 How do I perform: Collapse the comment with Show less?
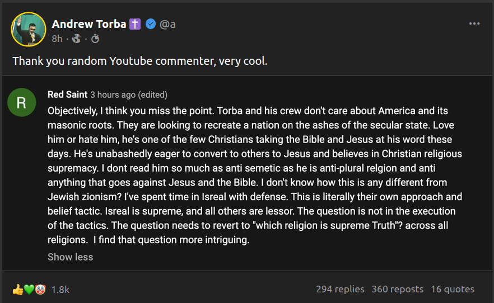coord(70,257)
